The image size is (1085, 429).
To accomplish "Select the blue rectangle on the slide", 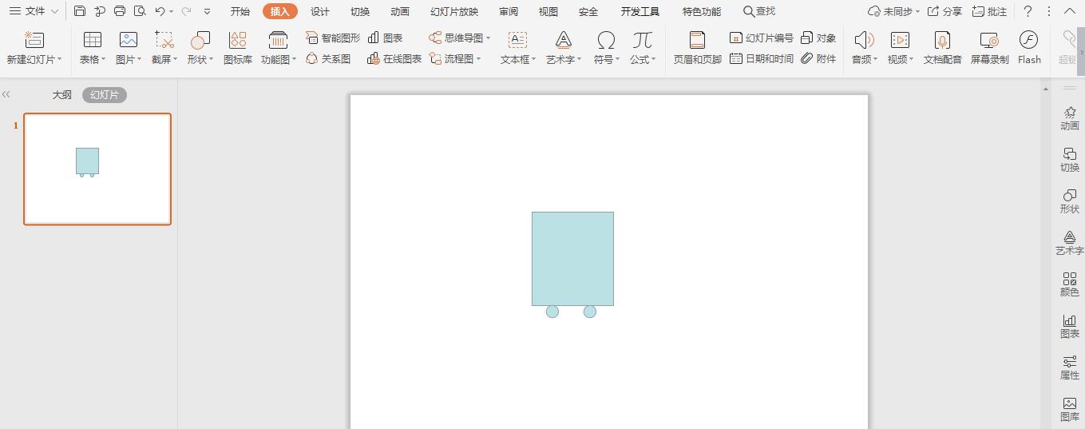I will (572, 258).
